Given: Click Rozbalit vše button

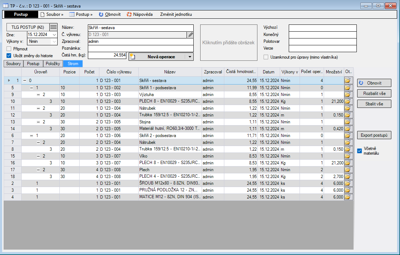Looking at the screenshot, I should (x=374, y=94).
